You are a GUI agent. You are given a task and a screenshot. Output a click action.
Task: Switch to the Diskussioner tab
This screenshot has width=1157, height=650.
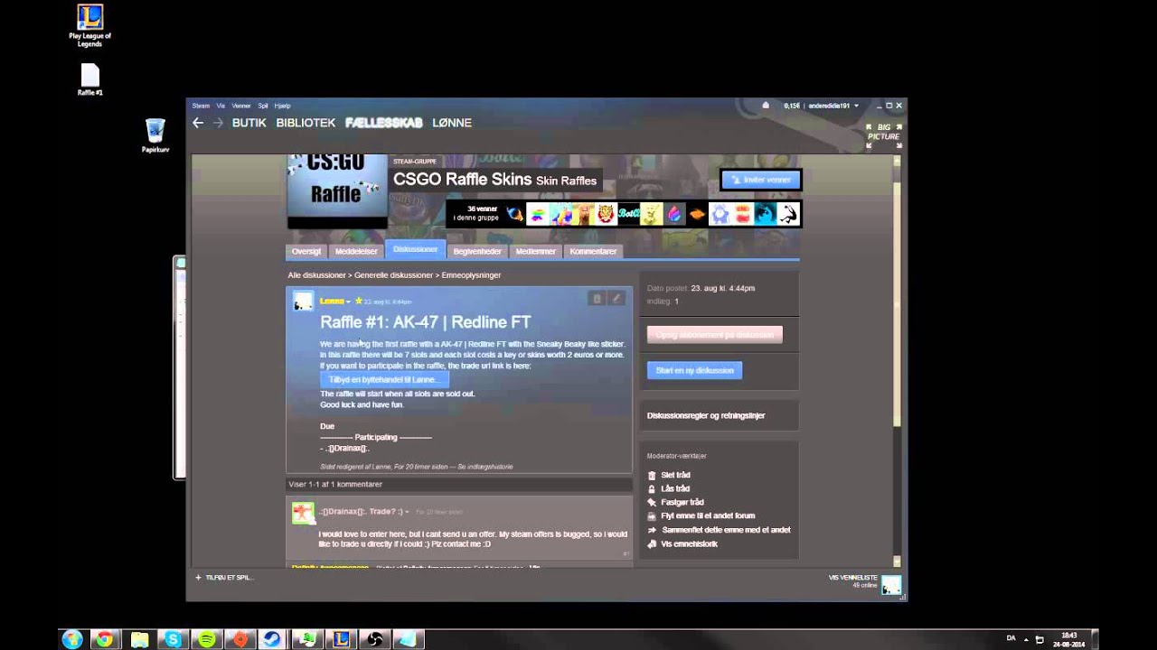coord(416,250)
